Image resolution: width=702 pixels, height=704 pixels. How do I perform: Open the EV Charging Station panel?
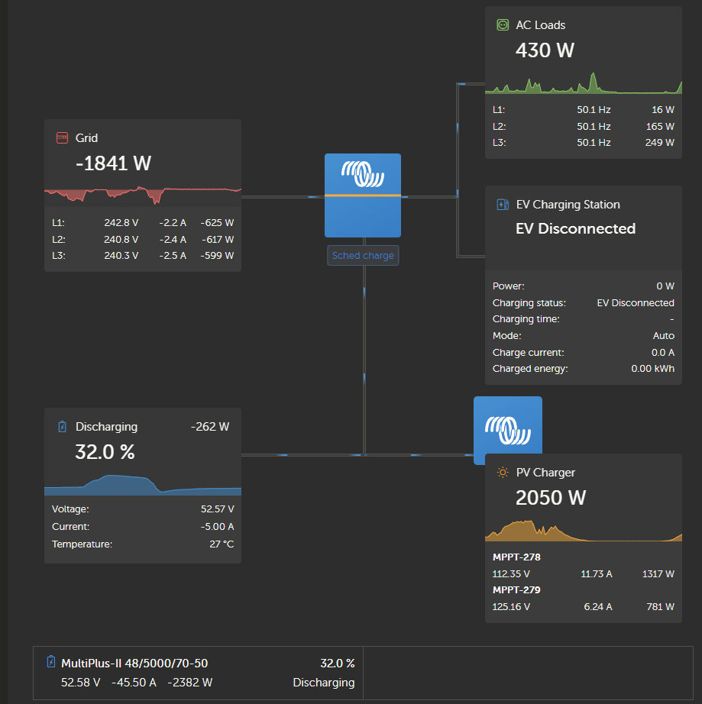pyautogui.click(x=583, y=228)
